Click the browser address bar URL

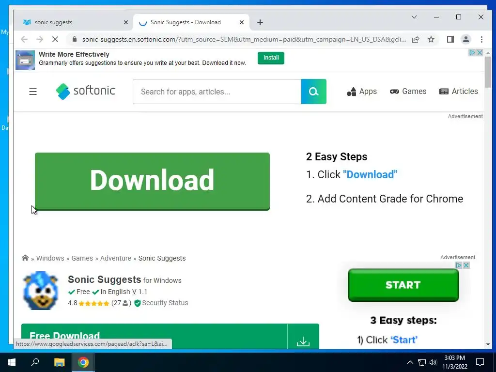244,39
